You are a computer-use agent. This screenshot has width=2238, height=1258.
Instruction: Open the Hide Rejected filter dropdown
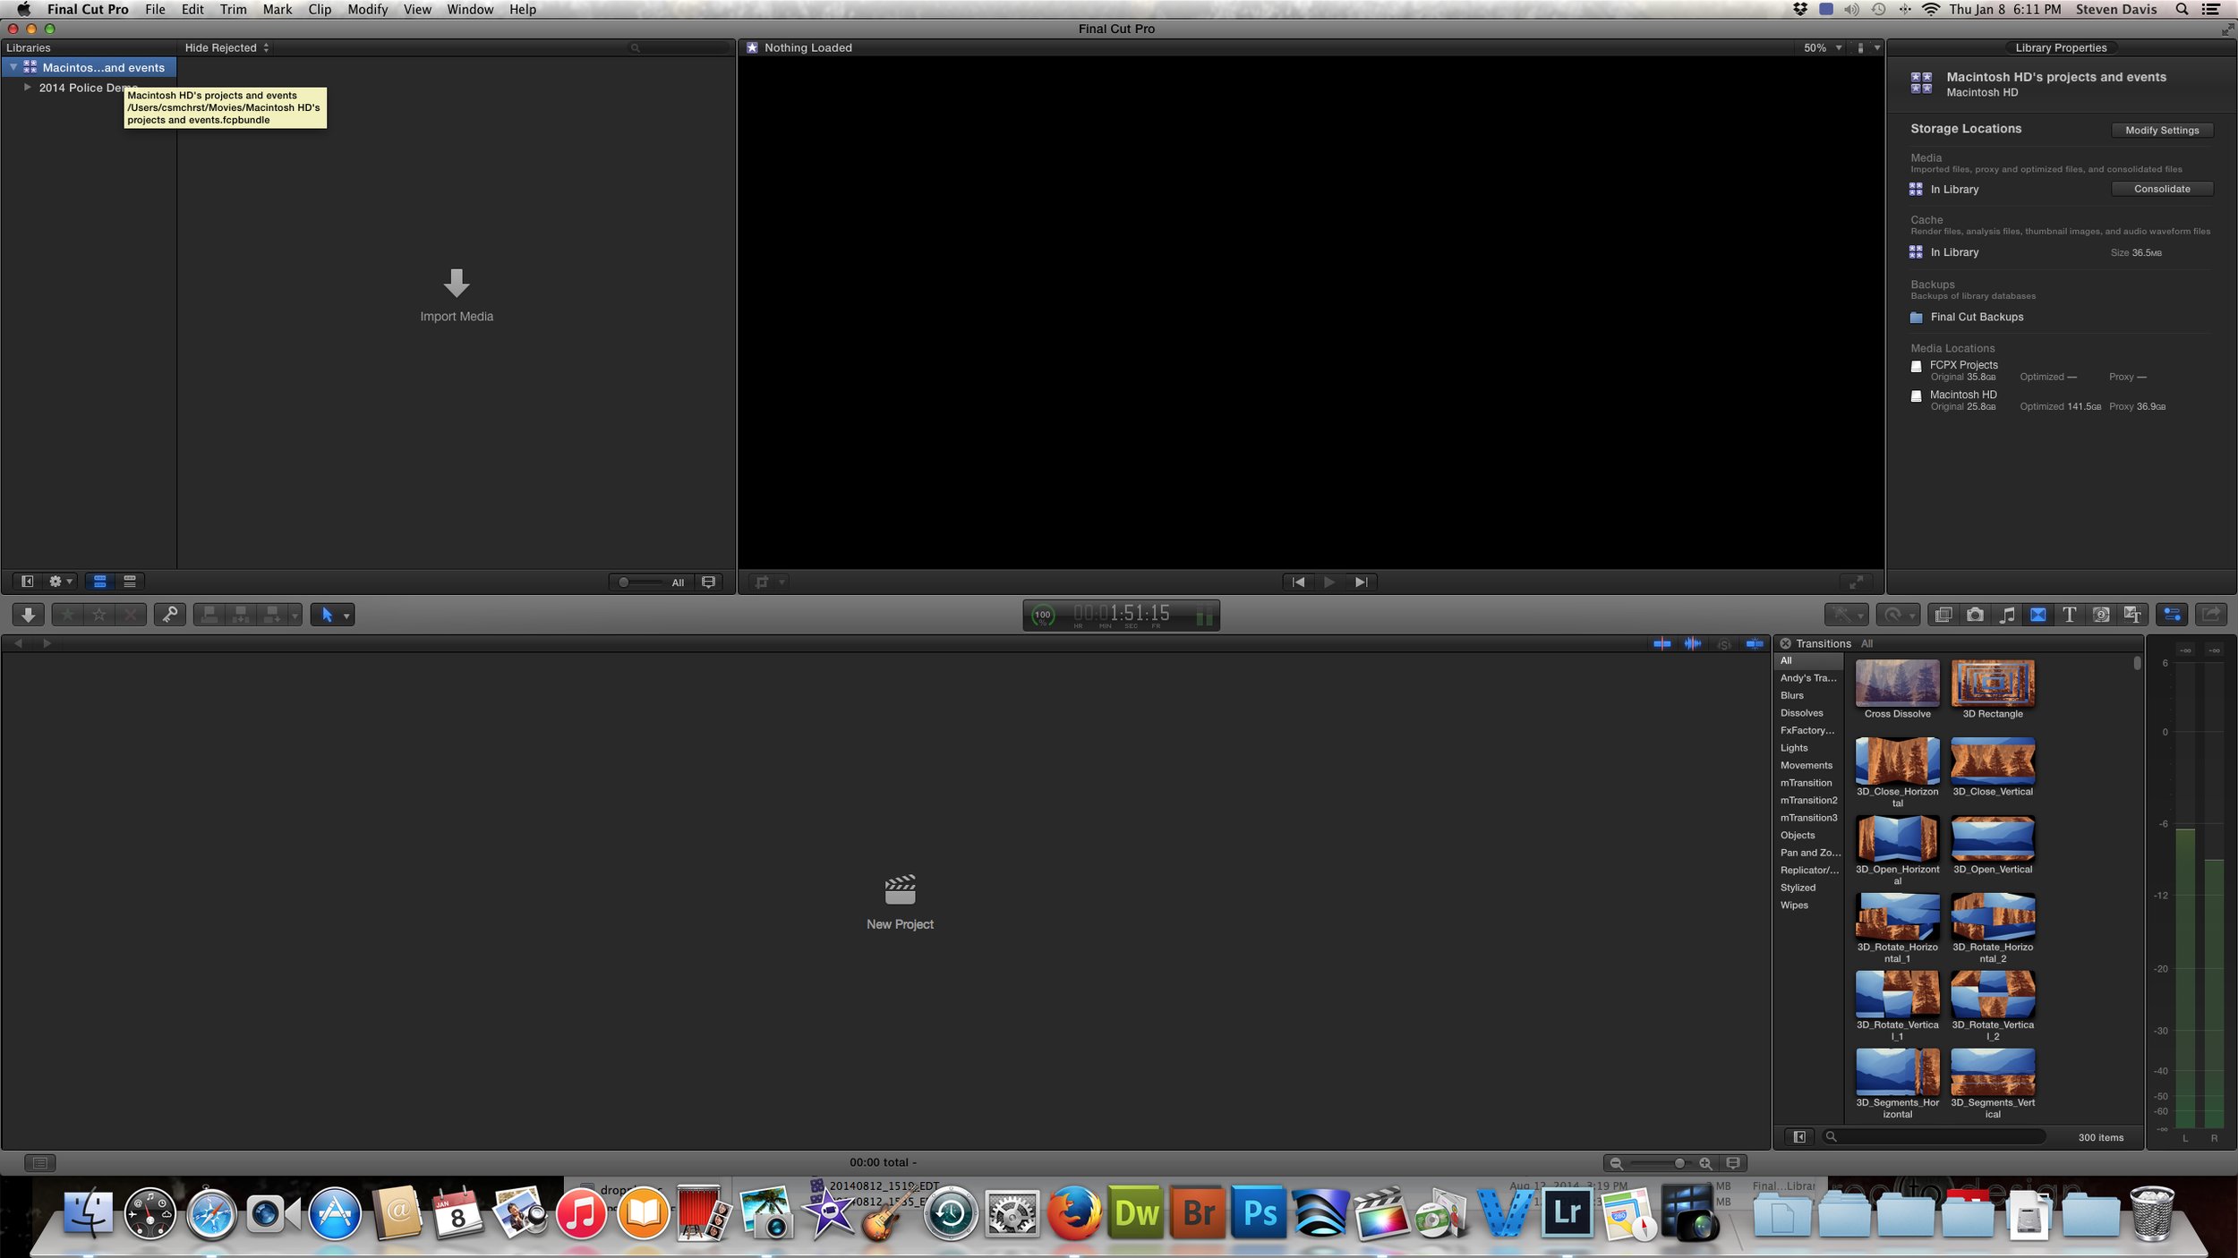(x=226, y=47)
